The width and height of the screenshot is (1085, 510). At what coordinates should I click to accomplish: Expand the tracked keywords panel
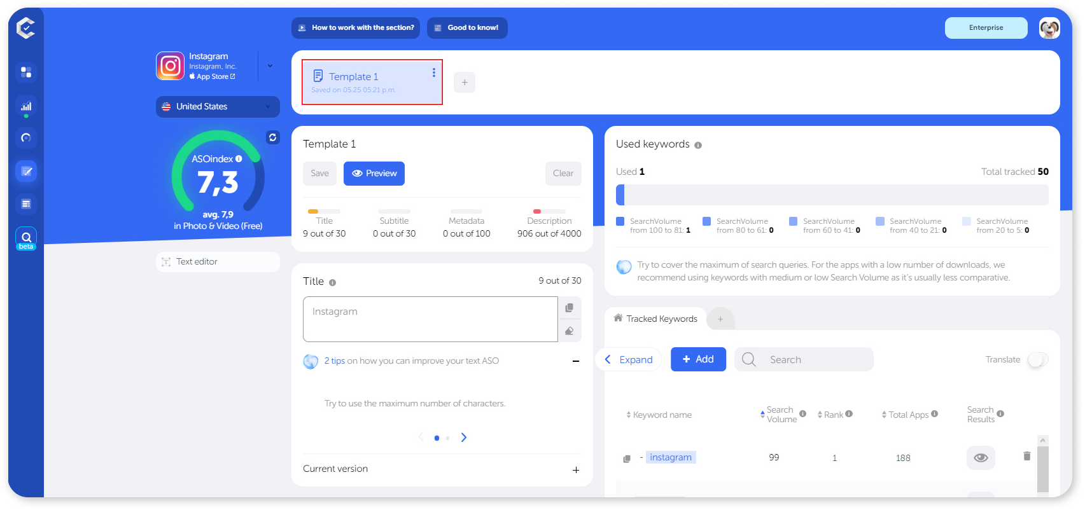coord(629,360)
